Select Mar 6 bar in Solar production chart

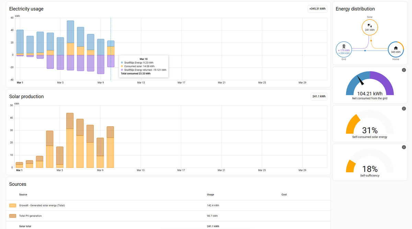(70, 140)
